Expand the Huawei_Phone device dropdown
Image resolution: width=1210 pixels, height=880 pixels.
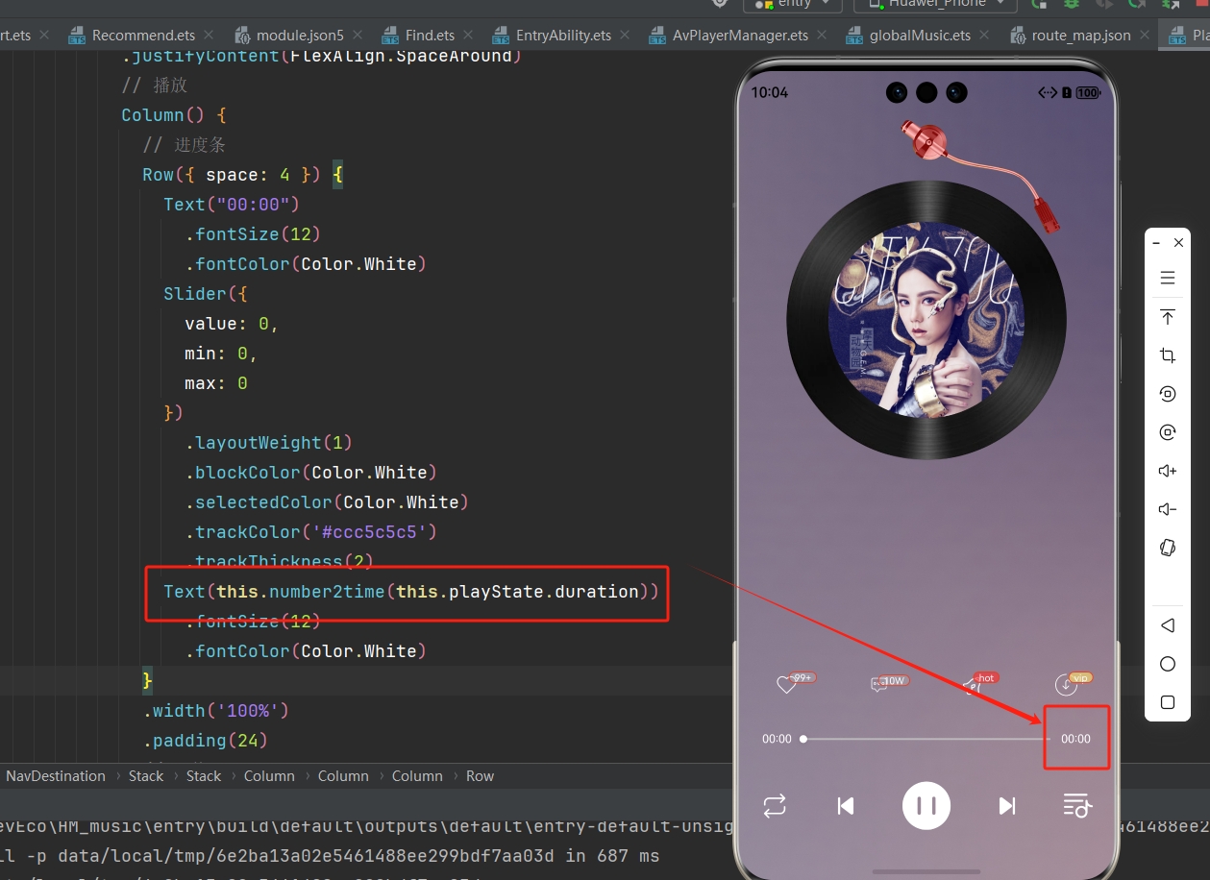coord(934,5)
